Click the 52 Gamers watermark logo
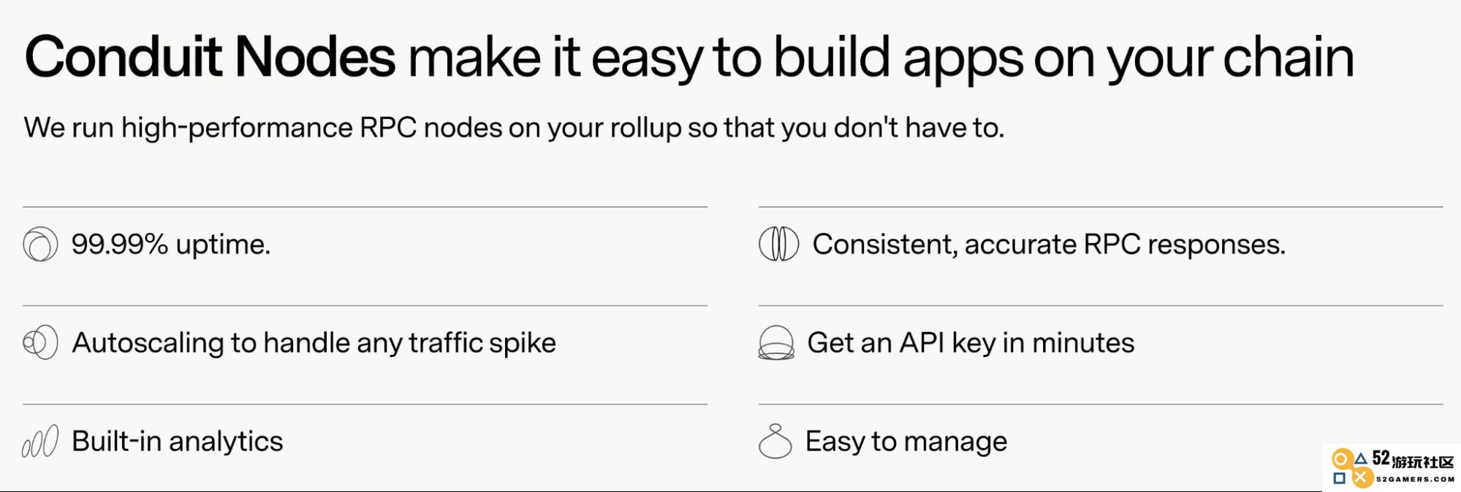The width and height of the screenshot is (1461, 492). click(1392, 467)
